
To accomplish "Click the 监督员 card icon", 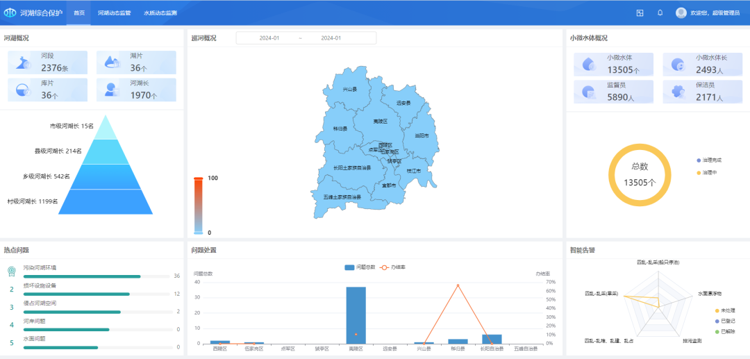I will pyautogui.click(x=589, y=91).
